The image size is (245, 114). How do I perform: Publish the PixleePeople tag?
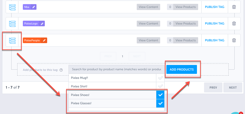tap(214, 40)
